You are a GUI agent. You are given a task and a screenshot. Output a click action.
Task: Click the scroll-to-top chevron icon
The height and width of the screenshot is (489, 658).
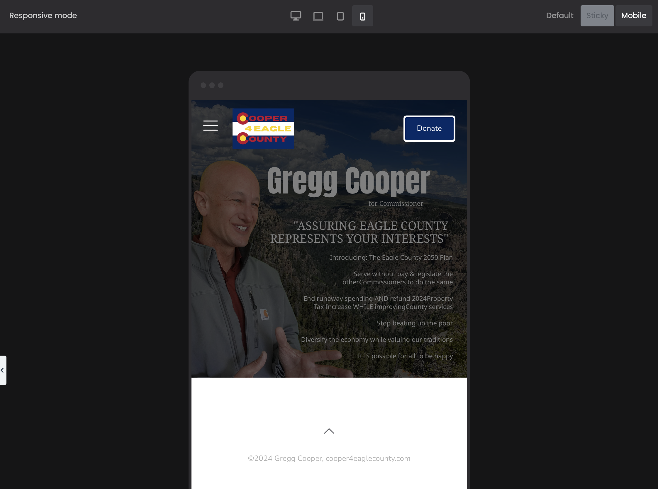click(x=329, y=430)
